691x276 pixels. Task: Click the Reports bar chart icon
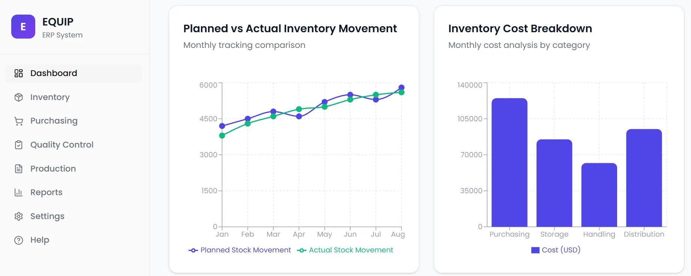point(19,192)
